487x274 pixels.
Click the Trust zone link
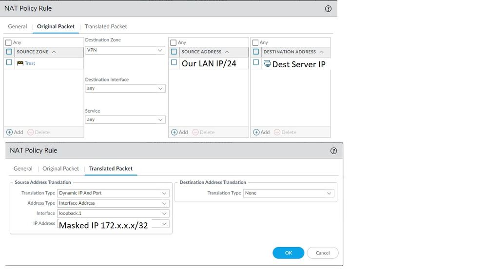(30, 63)
